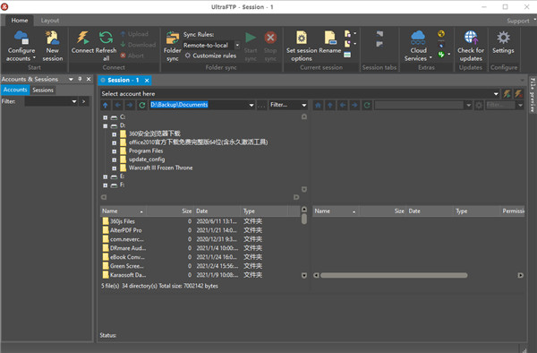Image resolution: width=537 pixels, height=353 pixels.
Task: Pin the Accounts & Sessions panel
Action: [80, 79]
